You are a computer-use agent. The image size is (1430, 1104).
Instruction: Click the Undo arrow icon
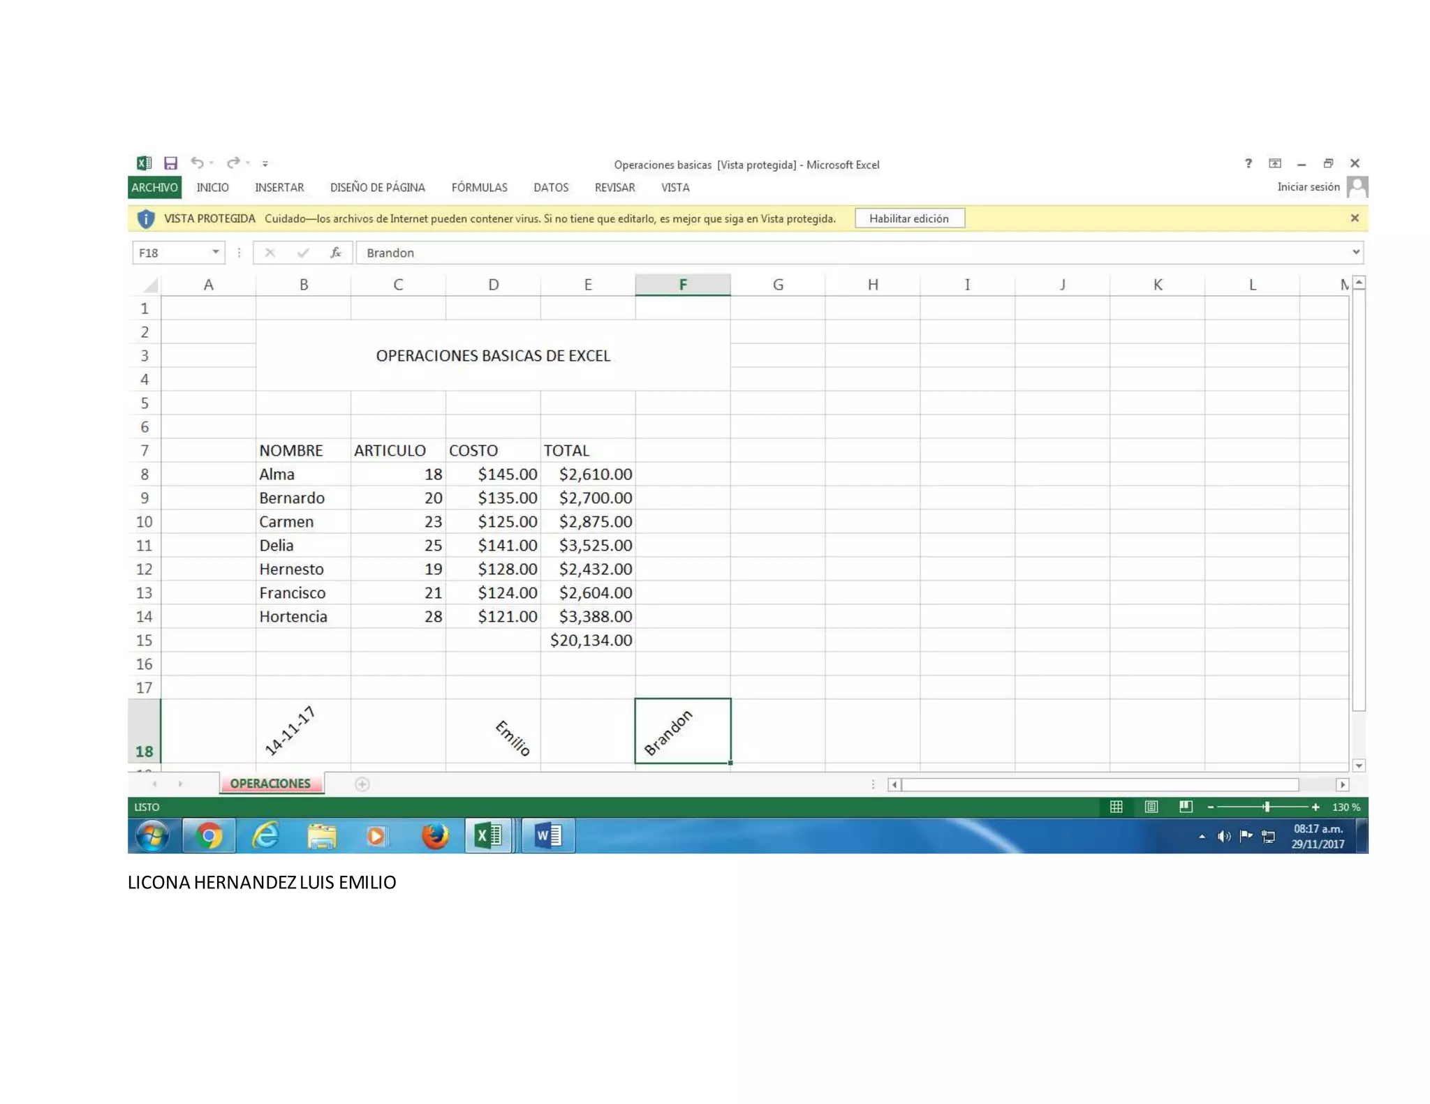pos(197,163)
